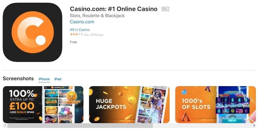Click the horizontal scrollbar thumb under screenshots
Screen dimensions: 259x132
point(80,126)
